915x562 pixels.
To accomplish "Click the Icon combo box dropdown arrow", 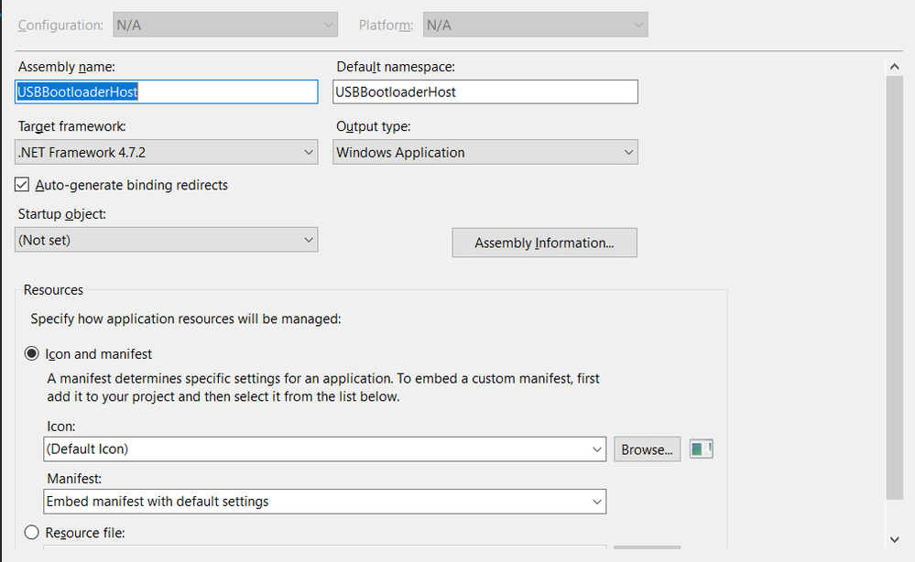I will pyautogui.click(x=595, y=449).
